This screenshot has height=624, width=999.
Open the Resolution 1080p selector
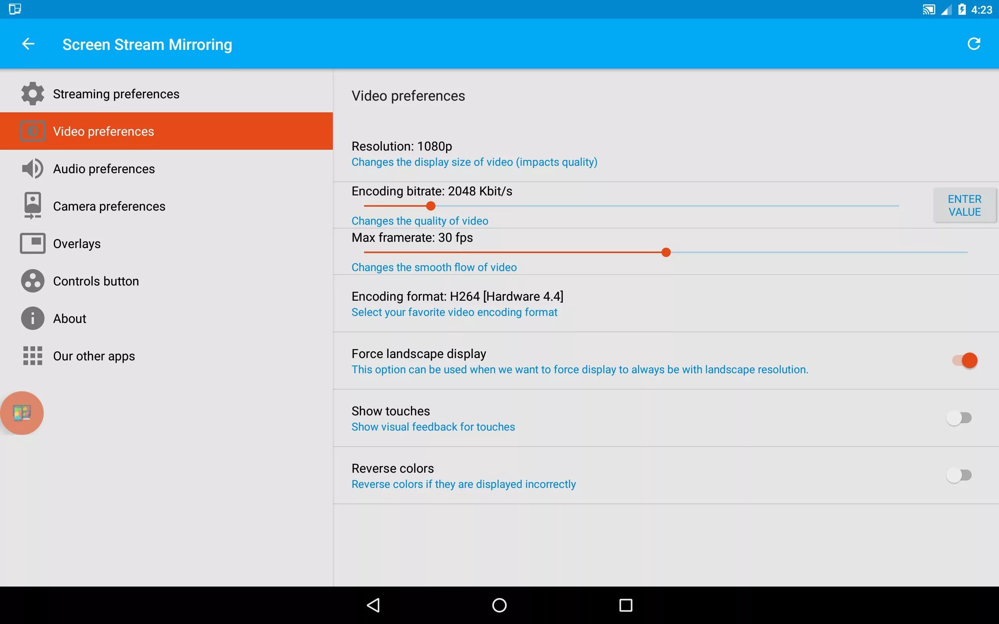click(x=474, y=154)
